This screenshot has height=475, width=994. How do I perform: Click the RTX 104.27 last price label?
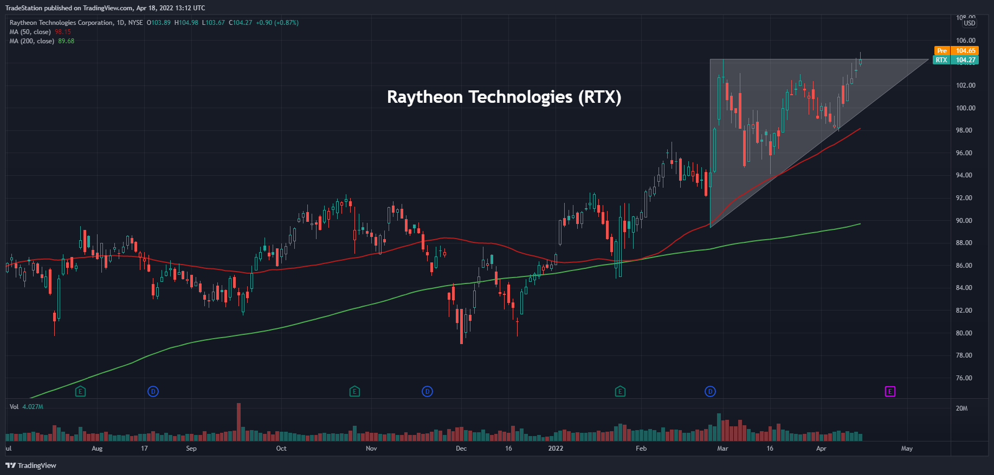tap(956, 60)
